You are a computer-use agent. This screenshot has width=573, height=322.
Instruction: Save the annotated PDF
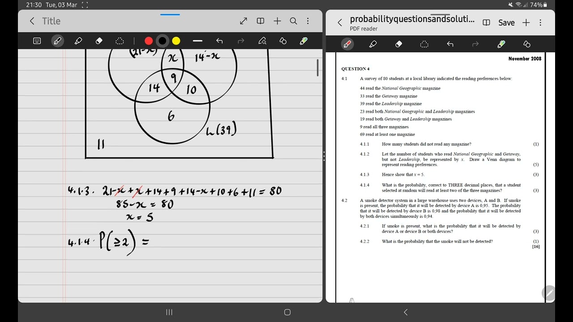coord(506,22)
